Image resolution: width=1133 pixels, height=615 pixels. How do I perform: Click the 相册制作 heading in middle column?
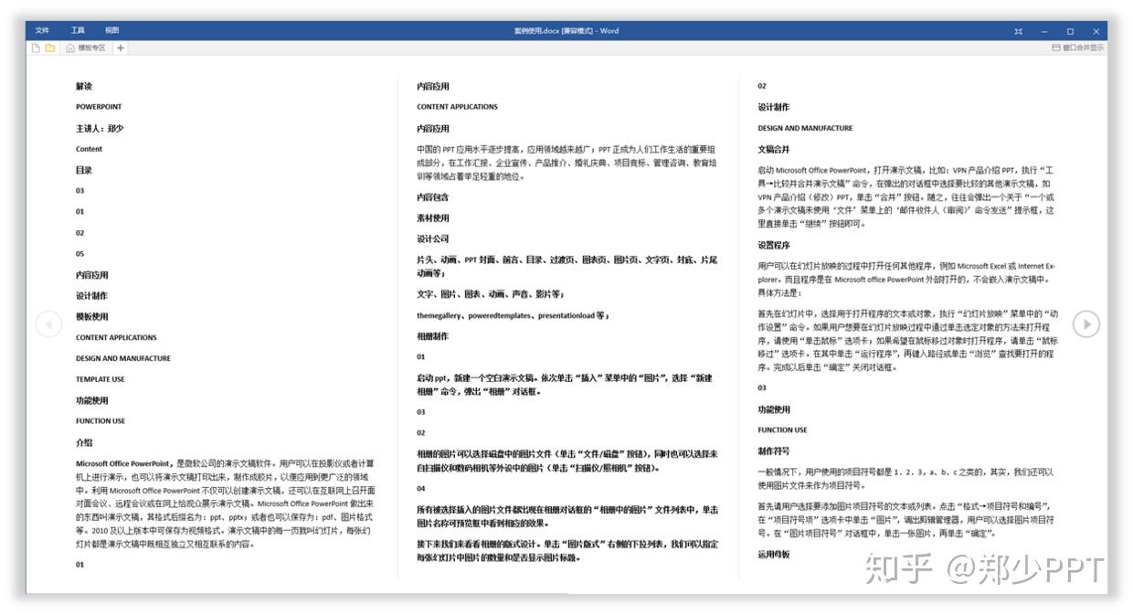(433, 336)
